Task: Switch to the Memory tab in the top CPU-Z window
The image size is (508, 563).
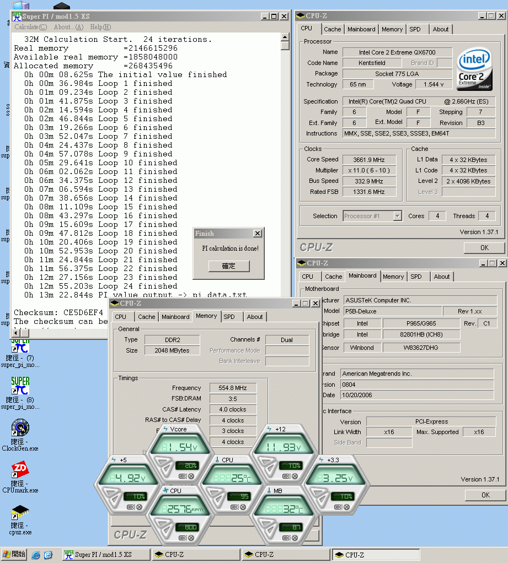Action: (x=392, y=29)
